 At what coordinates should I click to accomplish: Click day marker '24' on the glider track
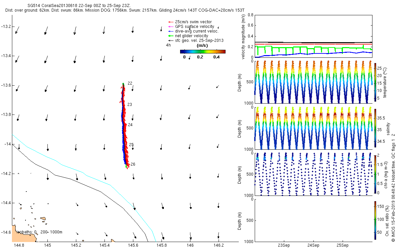[130, 125]
